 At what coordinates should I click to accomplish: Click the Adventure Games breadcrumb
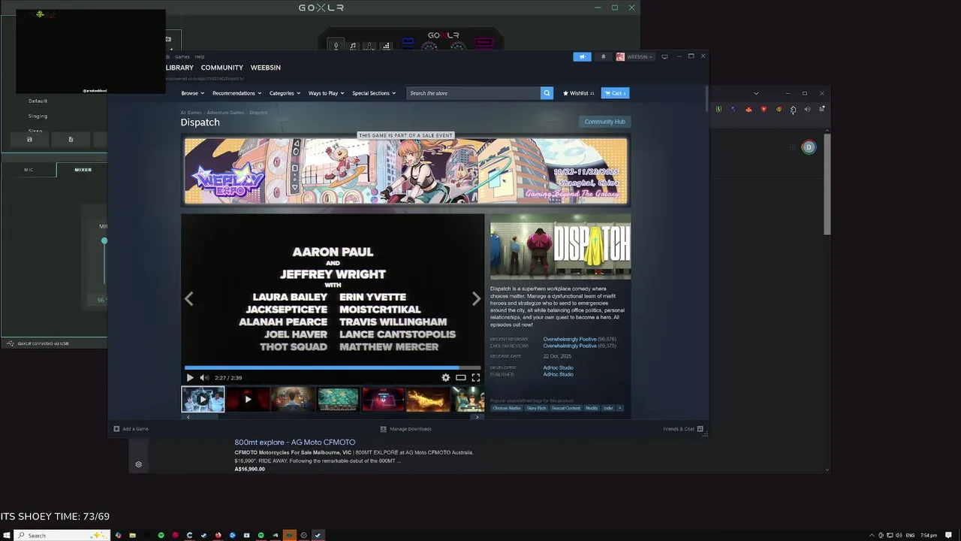click(x=226, y=113)
